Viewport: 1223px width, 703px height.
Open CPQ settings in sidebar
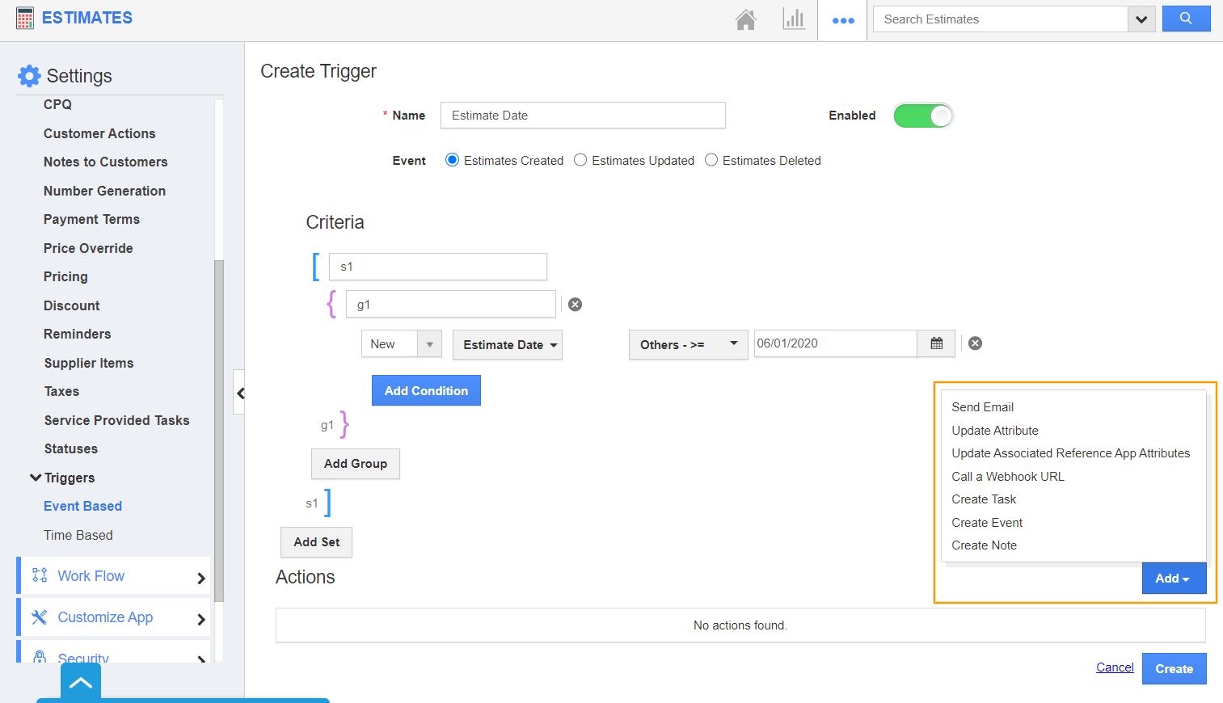57,104
